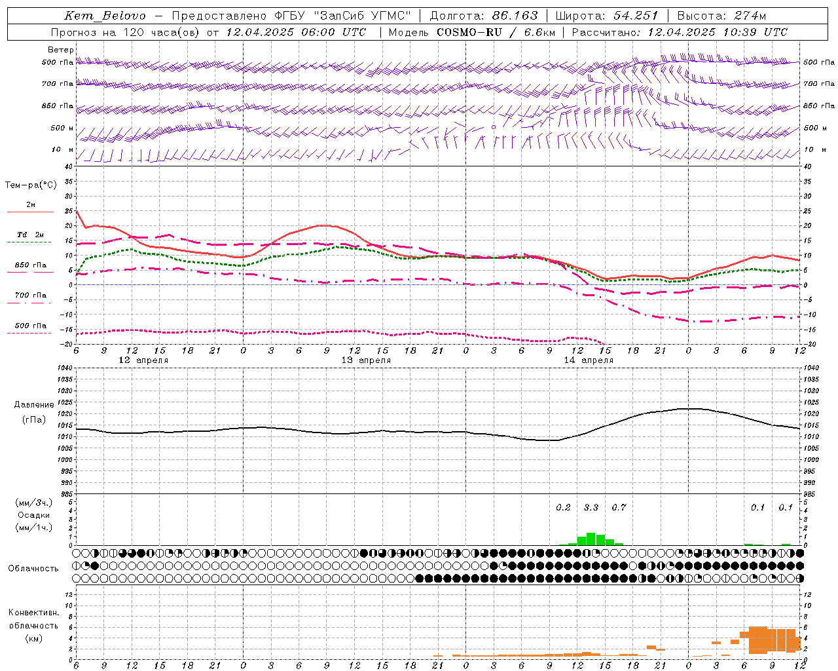Click the 0.7 precipitation amount

619,507
